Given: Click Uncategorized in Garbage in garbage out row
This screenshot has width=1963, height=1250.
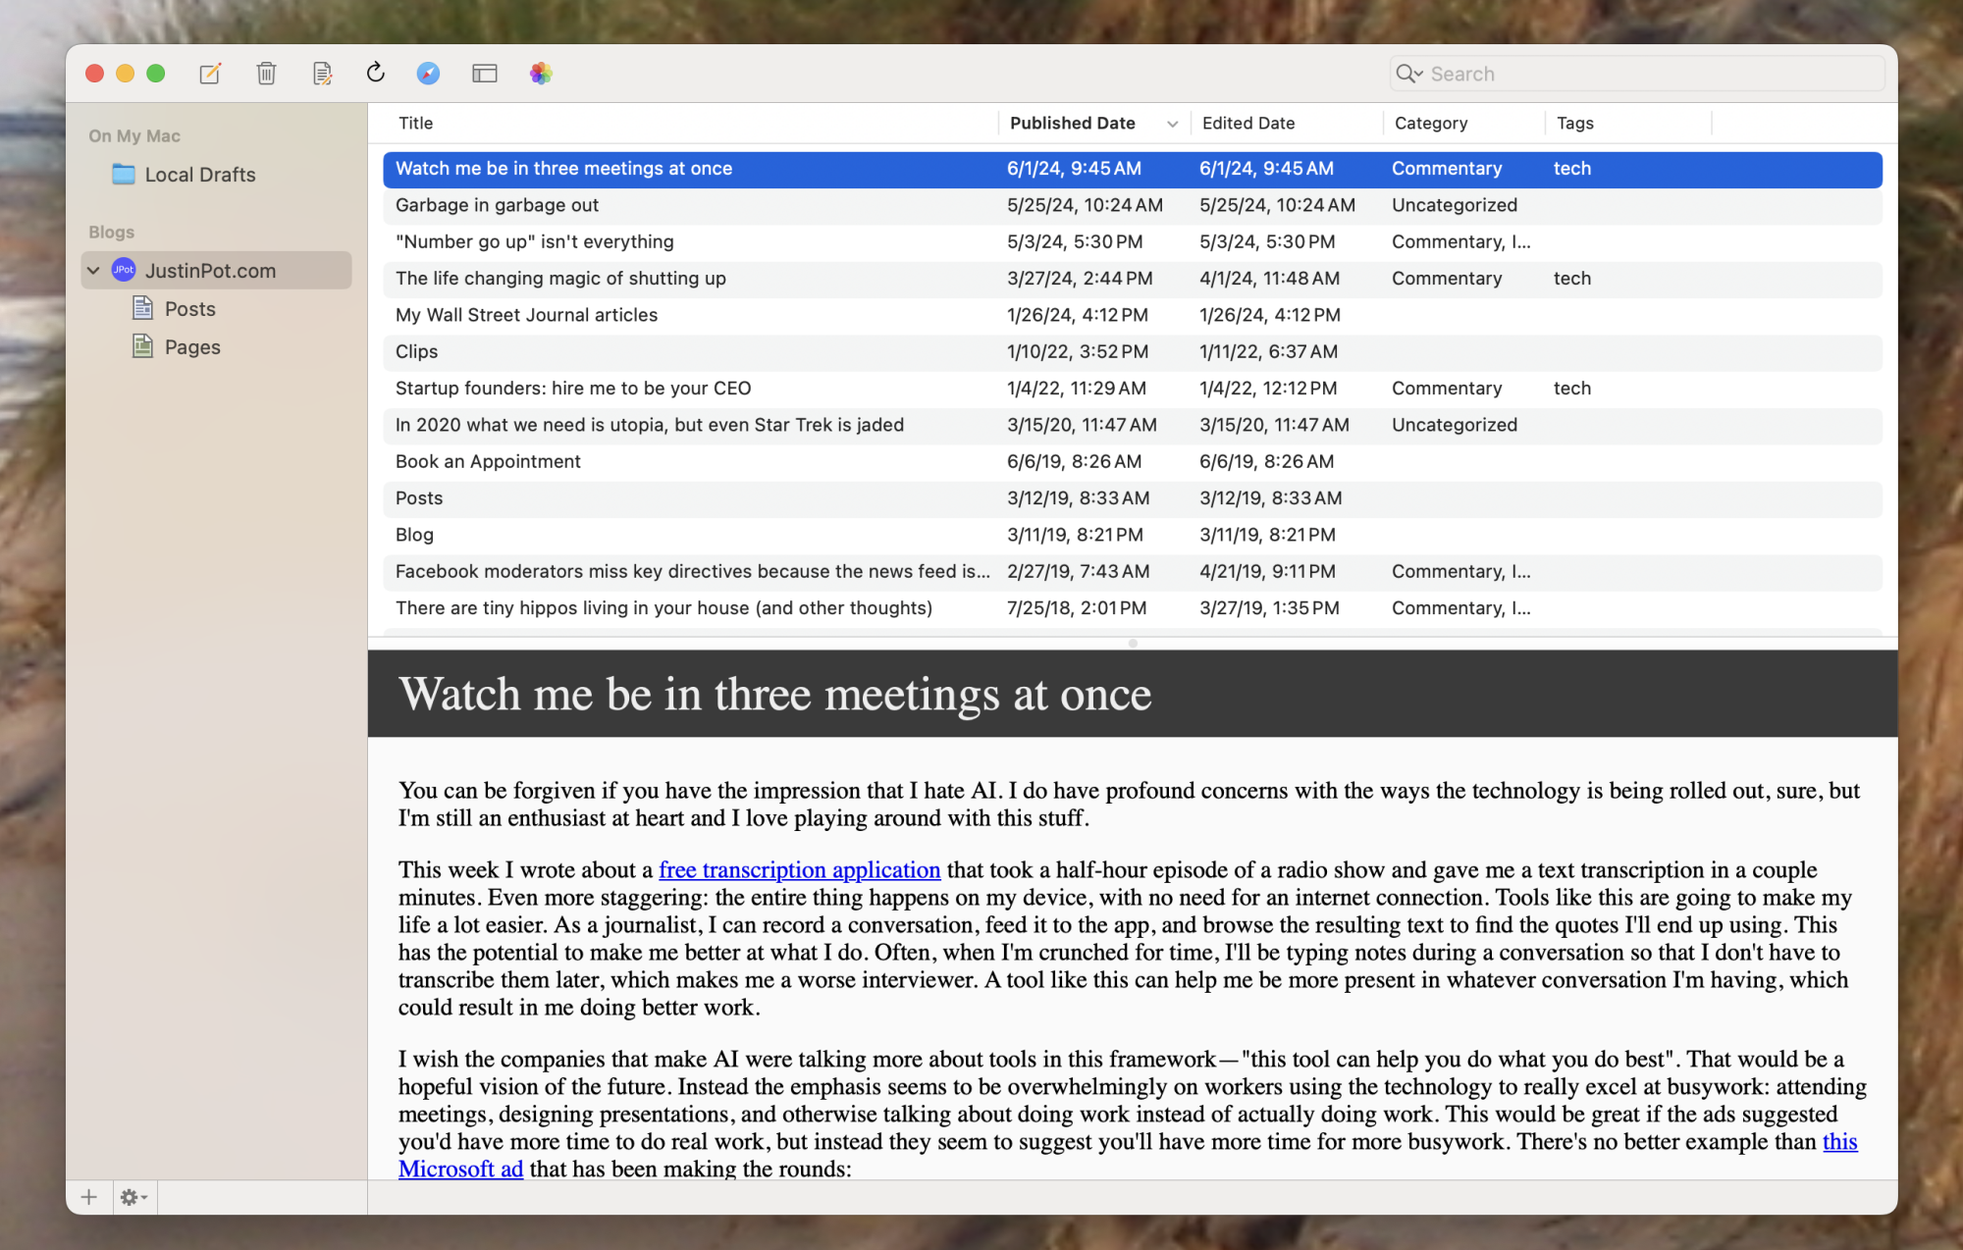Looking at the screenshot, I should [1455, 205].
